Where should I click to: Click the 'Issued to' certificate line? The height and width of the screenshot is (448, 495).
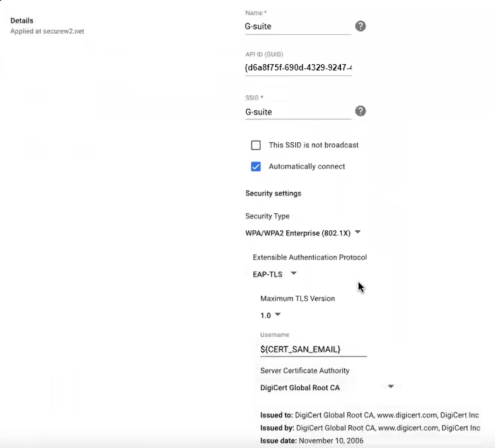(369, 415)
